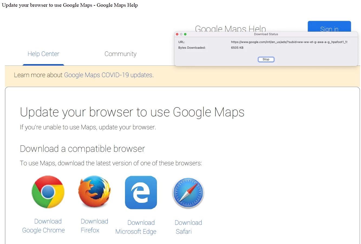Open the Download Google Chrome link

(x=44, y=226)
